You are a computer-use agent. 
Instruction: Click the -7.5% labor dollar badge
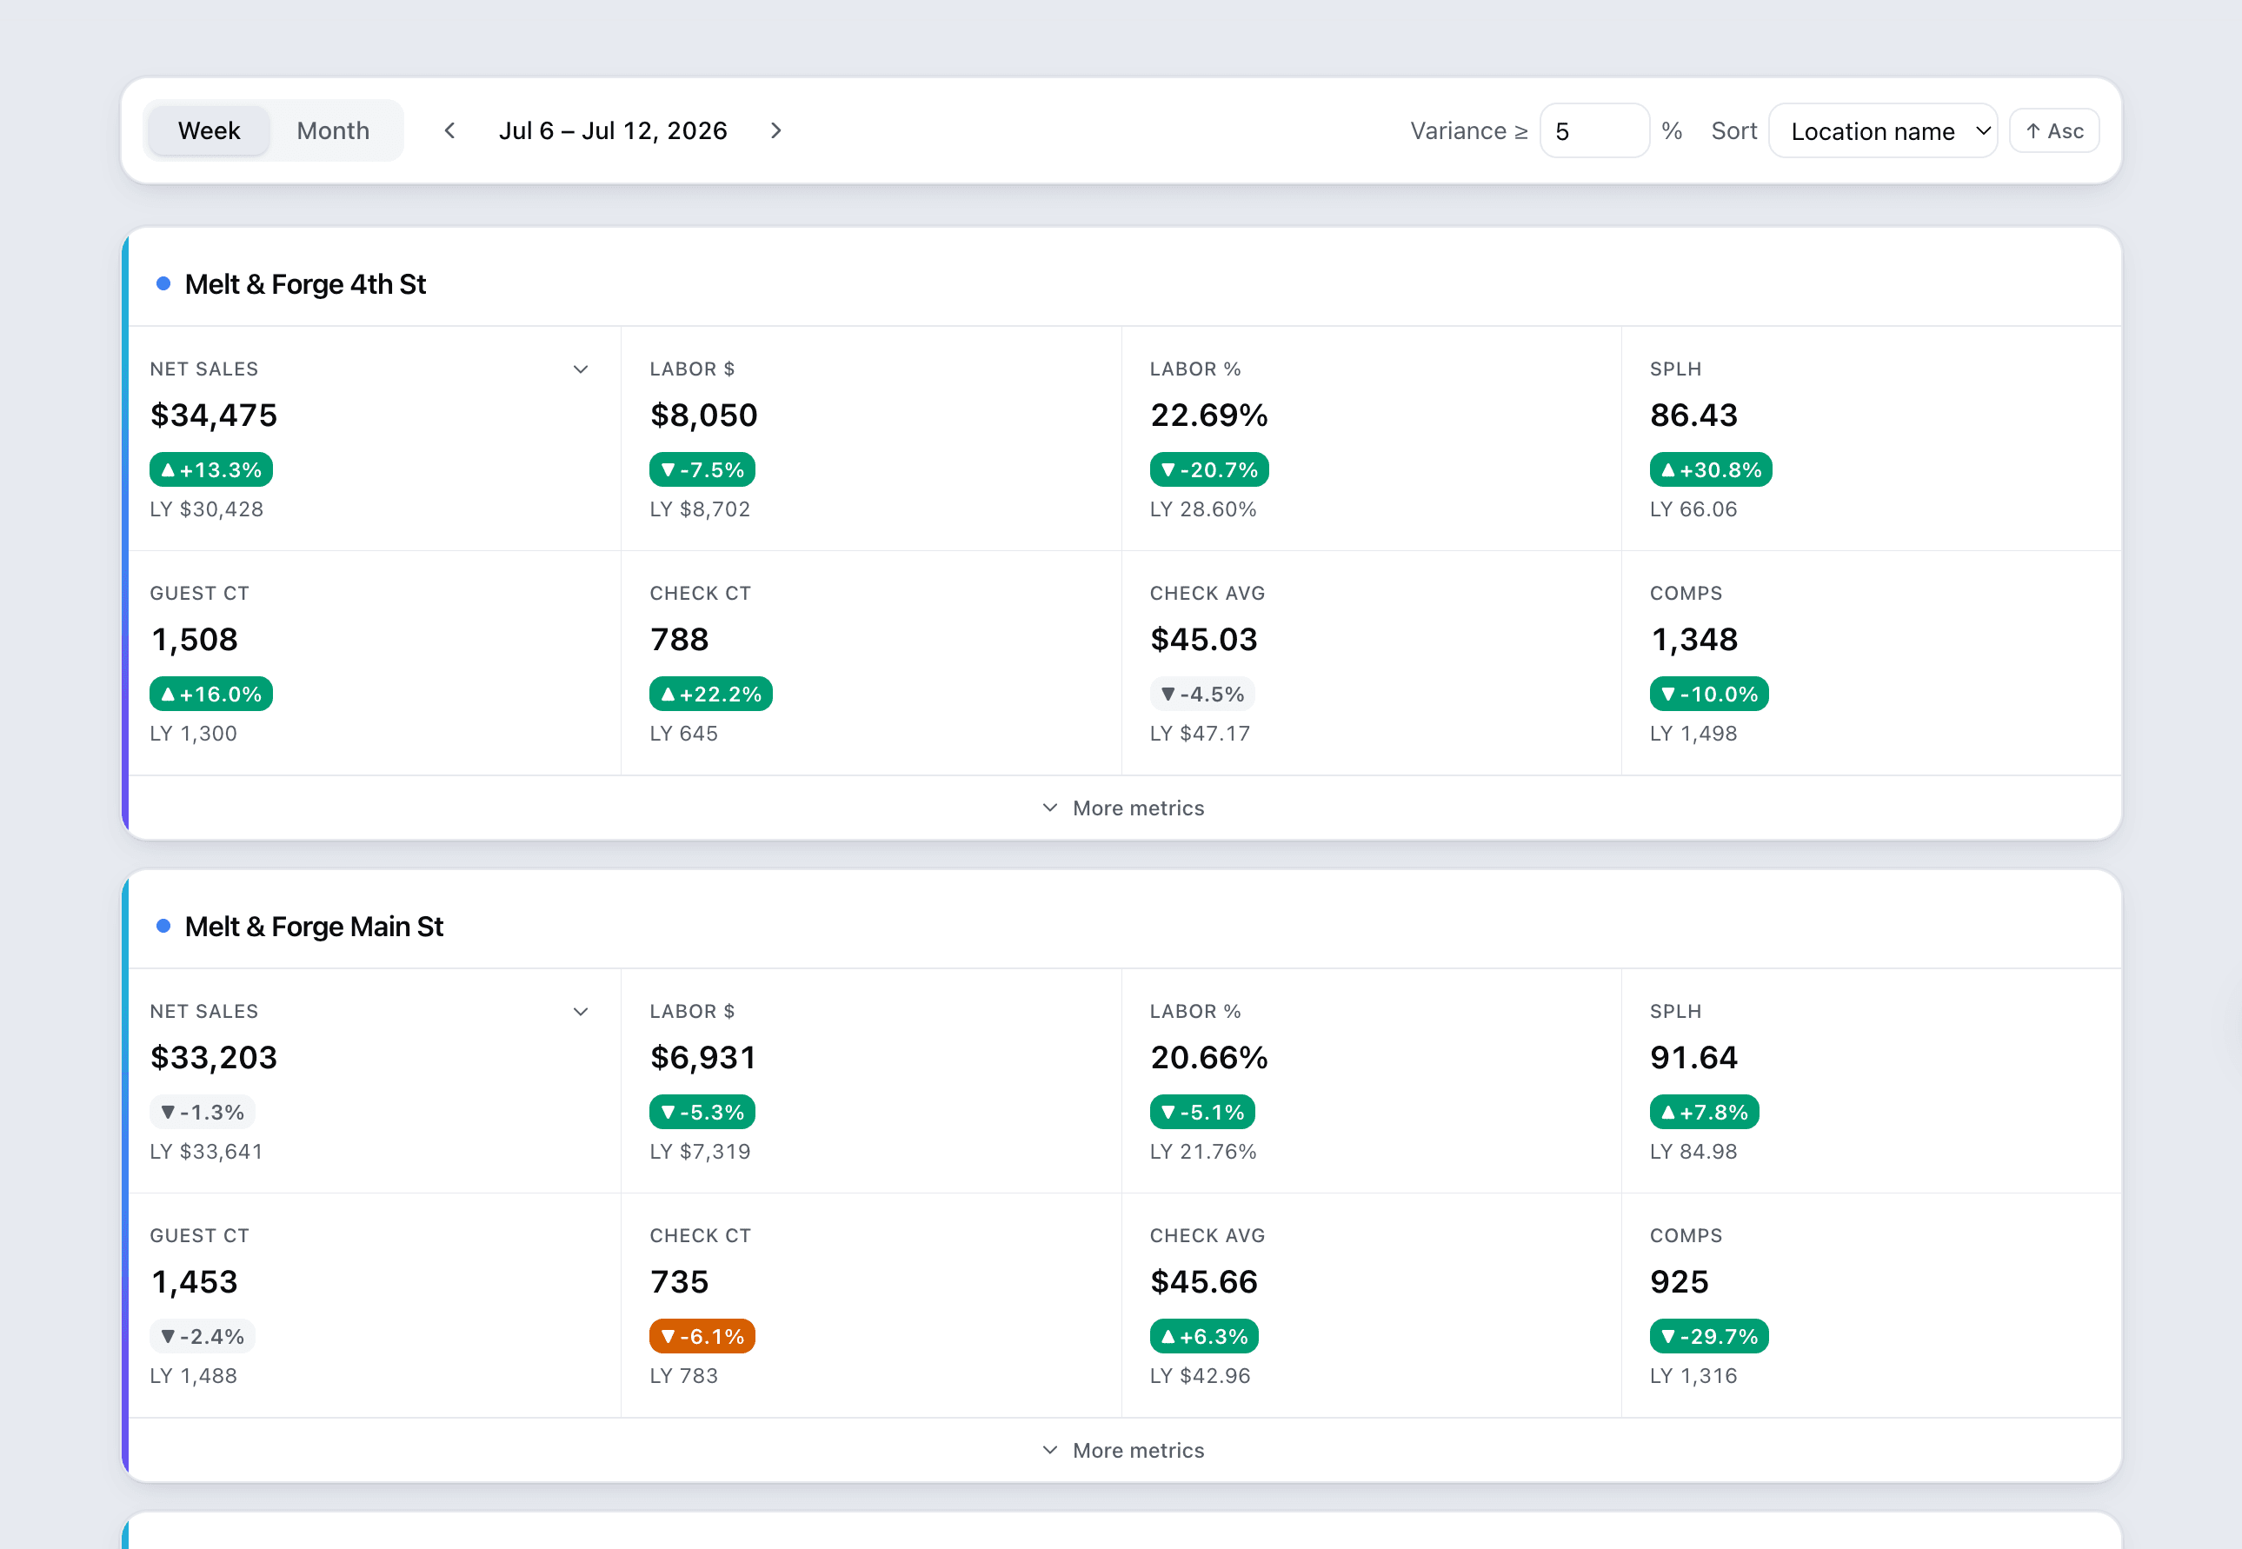[702, 469]
